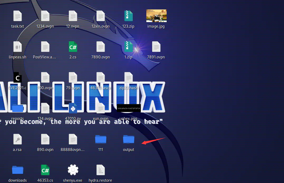Click the 46353.cs C# file icon

pos(45,170)
